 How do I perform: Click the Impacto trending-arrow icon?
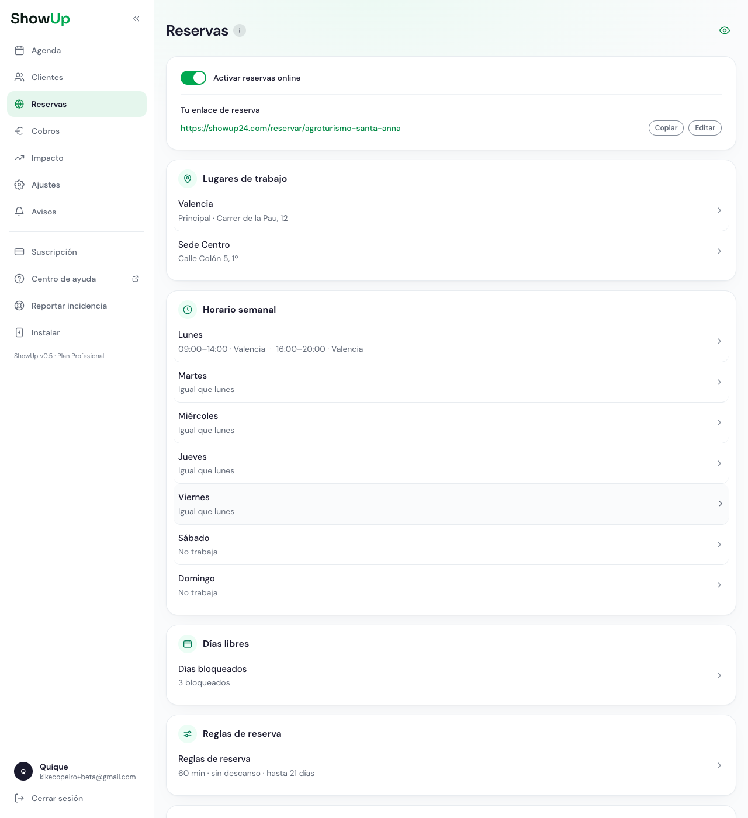click(x=19, y=158)
